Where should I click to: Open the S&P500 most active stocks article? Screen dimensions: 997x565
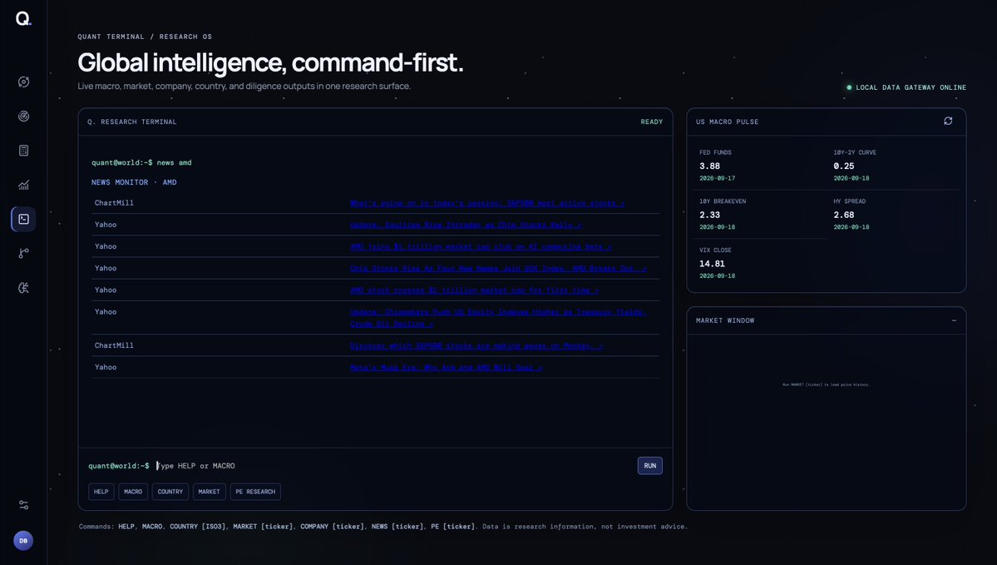coord(487,204)
